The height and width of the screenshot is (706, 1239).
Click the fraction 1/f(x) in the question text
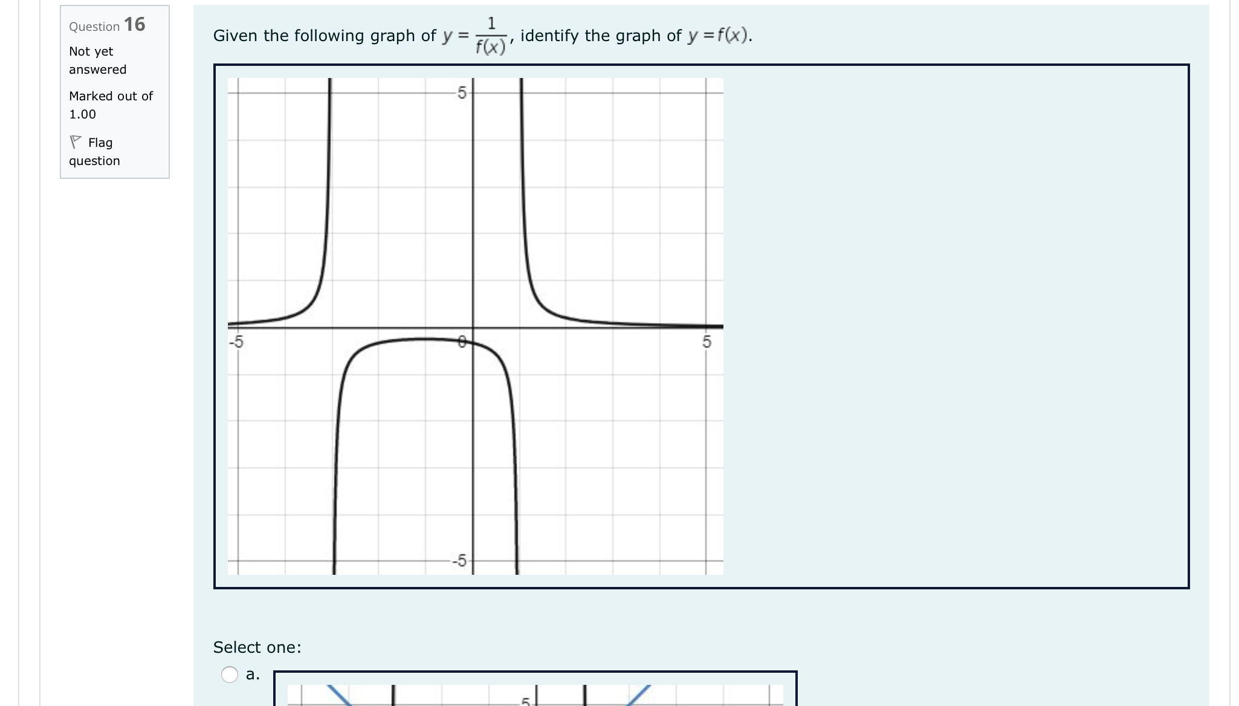(491, 33)
